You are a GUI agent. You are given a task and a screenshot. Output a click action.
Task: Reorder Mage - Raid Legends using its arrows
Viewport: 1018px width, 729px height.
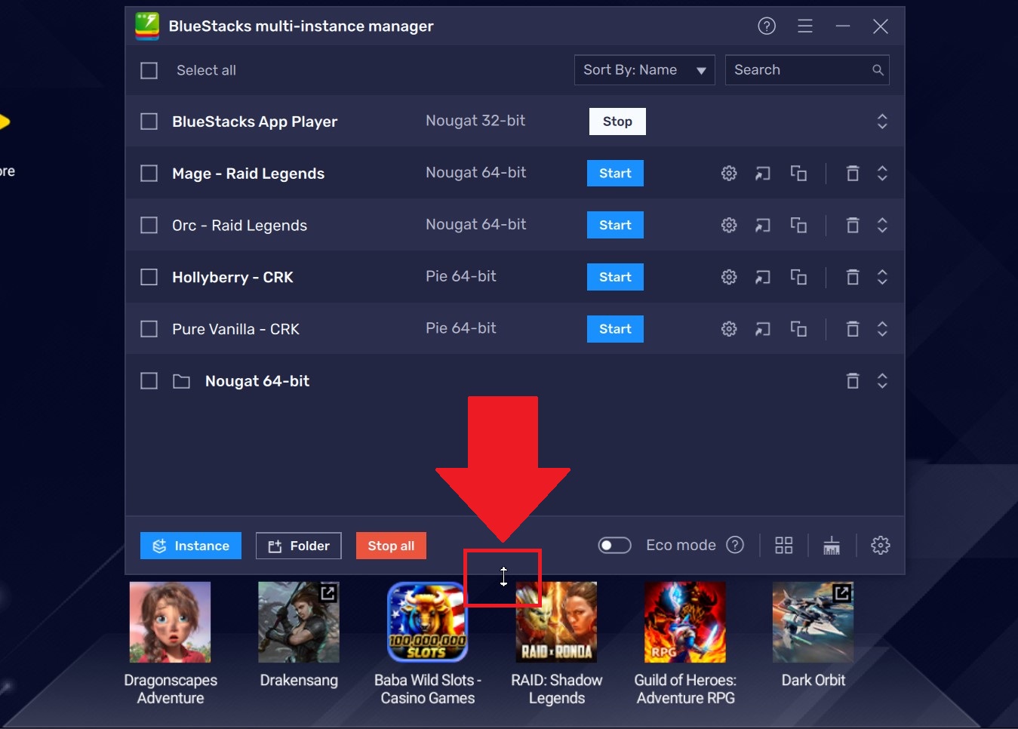tap(882, 173)
